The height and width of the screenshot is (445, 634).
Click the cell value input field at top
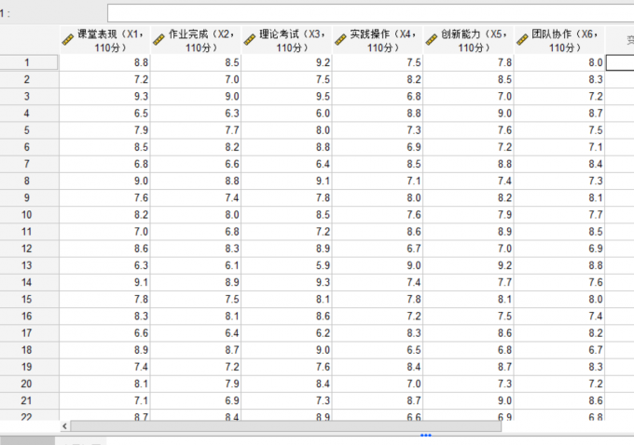click(370, 13)
